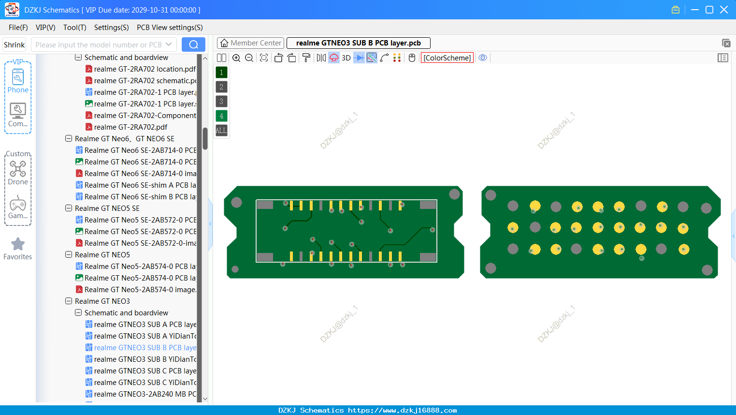
Task: Toggle the diode component display
Action: point(359,58)
